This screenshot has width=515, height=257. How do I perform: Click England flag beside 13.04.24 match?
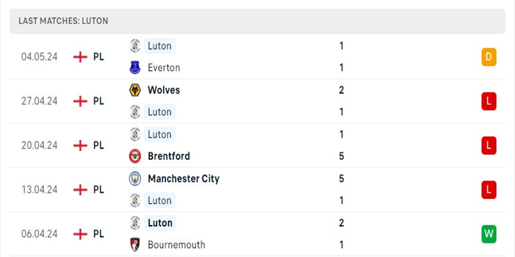[x=80, y=190]
